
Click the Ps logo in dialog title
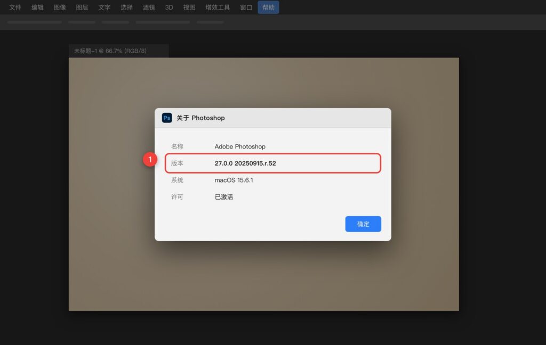[167, 118]
